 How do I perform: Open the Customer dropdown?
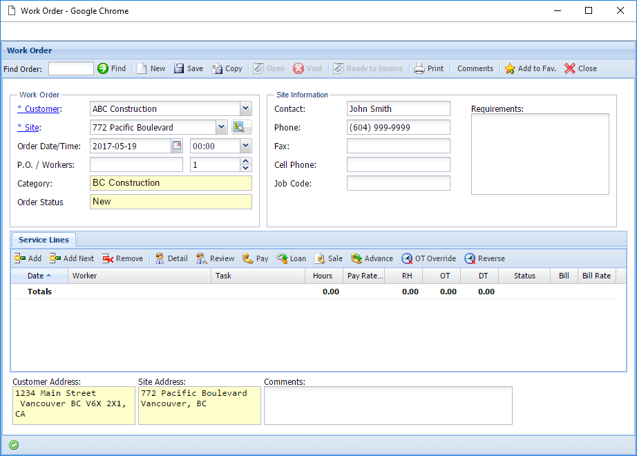[x=245, y=108]
